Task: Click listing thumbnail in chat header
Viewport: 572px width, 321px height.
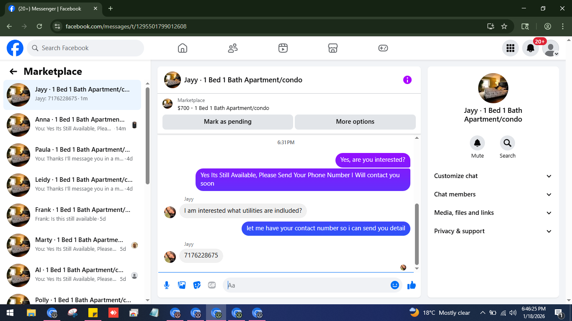Action: click(x=173, y=80)
